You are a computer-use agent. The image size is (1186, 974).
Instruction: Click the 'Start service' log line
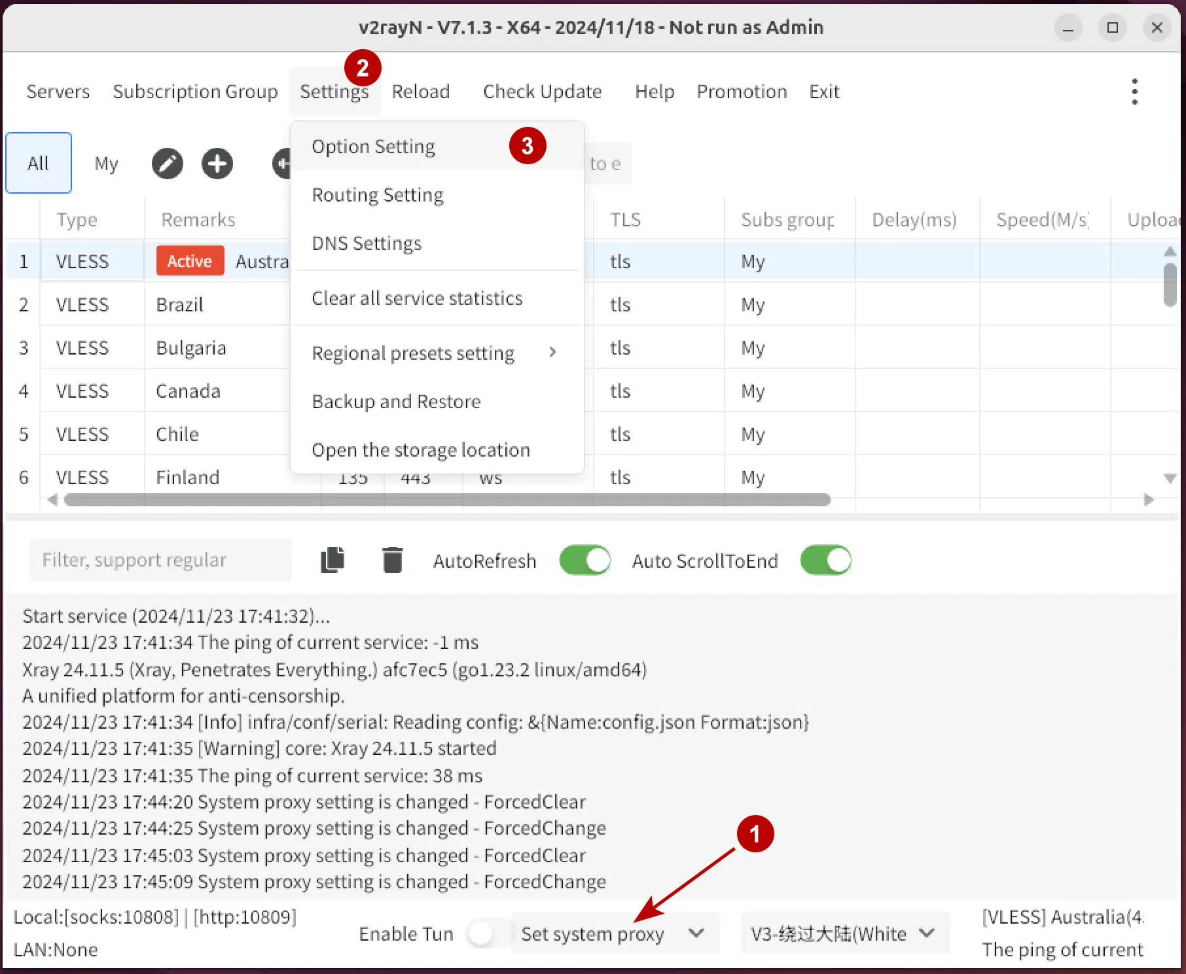click(176, 616)
